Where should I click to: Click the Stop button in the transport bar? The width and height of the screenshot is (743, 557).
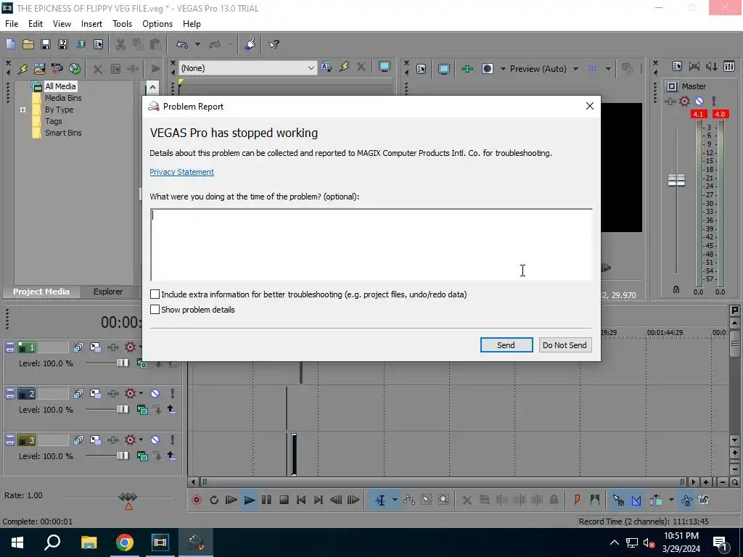click(284, 500)
